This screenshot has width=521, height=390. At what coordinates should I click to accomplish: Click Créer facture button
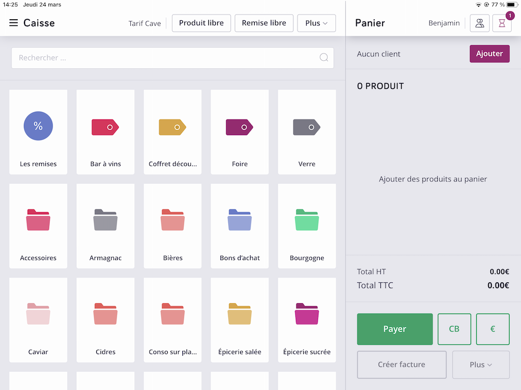pyautogui.click(x=402, y=365)
